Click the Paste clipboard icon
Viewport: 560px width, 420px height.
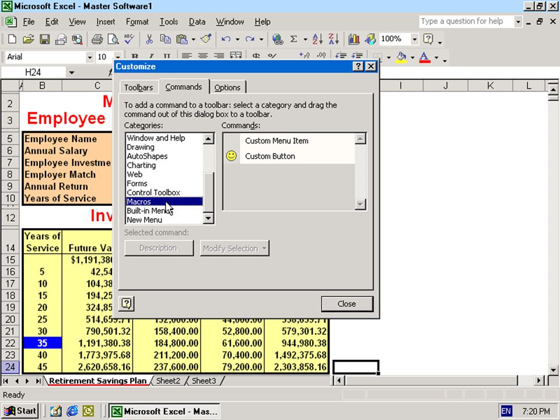click(x=182, y=39)
